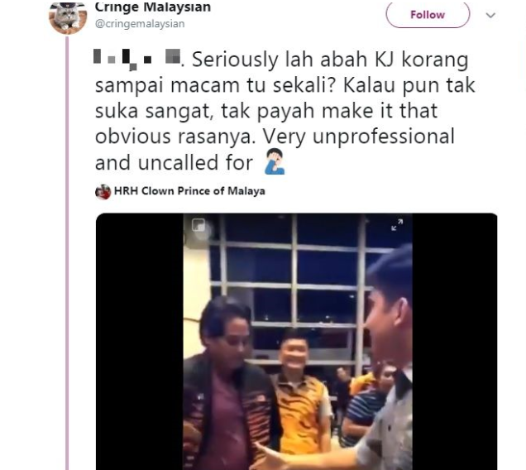The height and width of the screenshot is (470, 526).
Task: Click the video's mini-player dock icon
Action: 198,225
